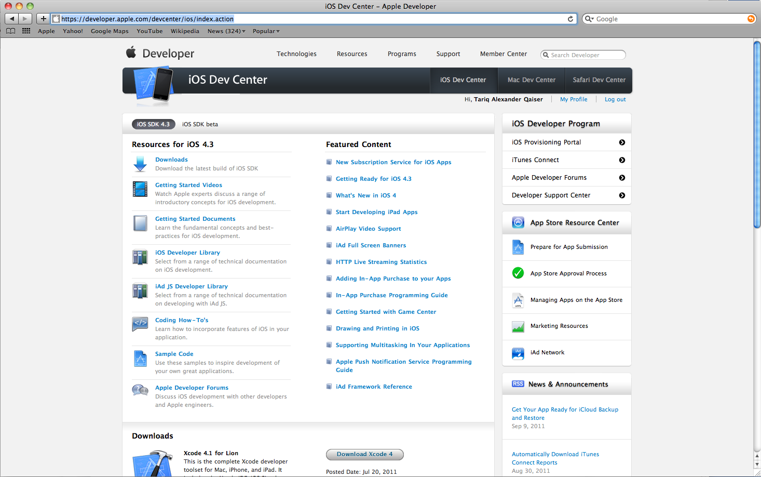Image resolution: width=761 pixels, height=477 pixels.
Task: Click the Safari forward navigation arrow
Action: pos(25,19)
